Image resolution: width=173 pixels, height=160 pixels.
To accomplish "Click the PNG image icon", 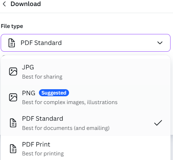I will coord(13,97).
